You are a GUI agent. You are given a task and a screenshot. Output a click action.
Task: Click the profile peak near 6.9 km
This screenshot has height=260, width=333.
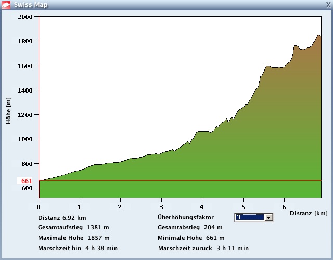coord(318,35)
